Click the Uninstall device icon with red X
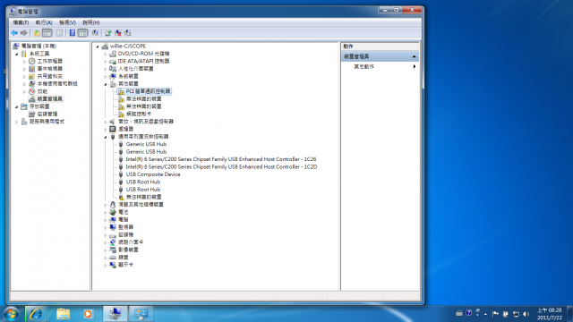 118,33
